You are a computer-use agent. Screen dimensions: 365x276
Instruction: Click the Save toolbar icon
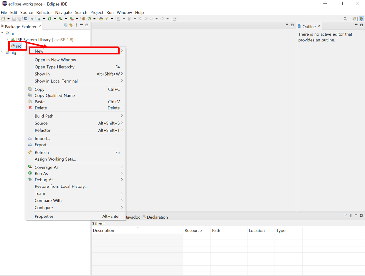click(x=14, y=19)
